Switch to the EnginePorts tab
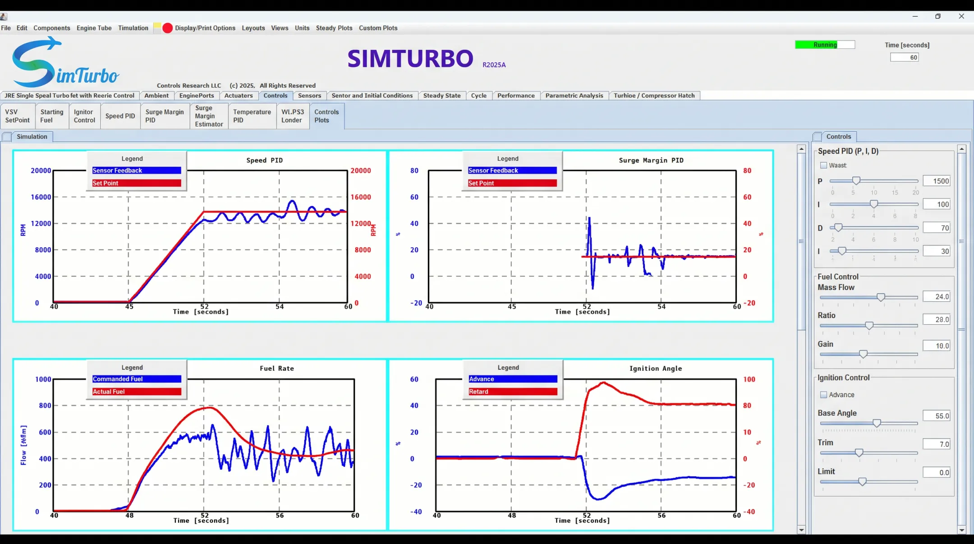 pyautogui.click(x=197, y=96)
